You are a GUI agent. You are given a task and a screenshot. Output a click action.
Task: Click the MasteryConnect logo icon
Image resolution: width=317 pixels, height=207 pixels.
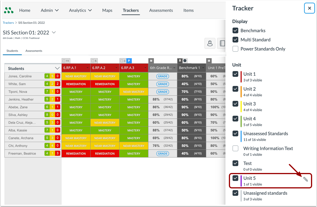coord(9,10)
